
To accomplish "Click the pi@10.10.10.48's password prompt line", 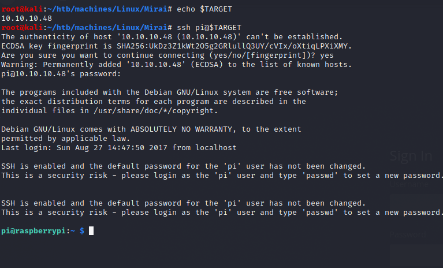I will [x=61, y=73].
